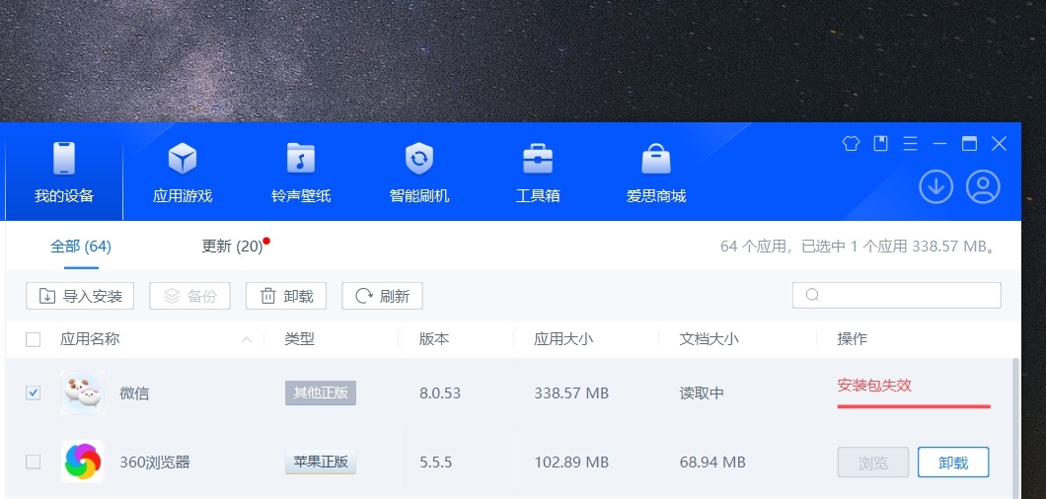The image size is (1046, 499).
Task: Click the selection summary status text
Action: pos(859,247)
